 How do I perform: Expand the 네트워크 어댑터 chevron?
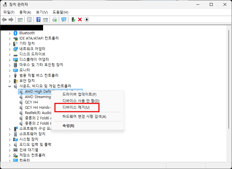coord(10,49)
